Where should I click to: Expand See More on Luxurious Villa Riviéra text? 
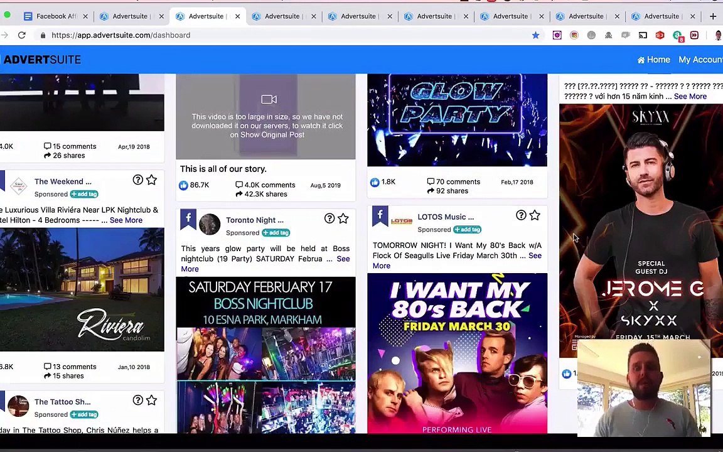[126, 220]
